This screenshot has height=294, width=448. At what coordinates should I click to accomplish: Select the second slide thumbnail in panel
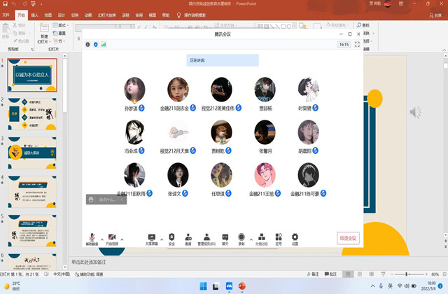point(36,115)
